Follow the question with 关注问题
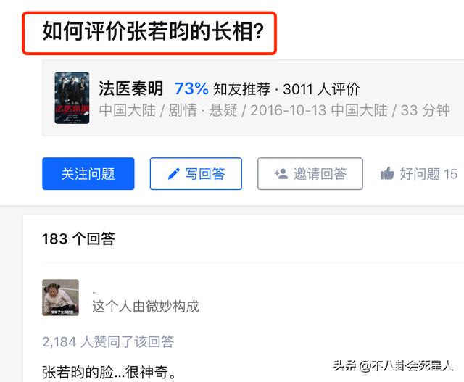This screenshot has height=382, width=464. (88, 174)
